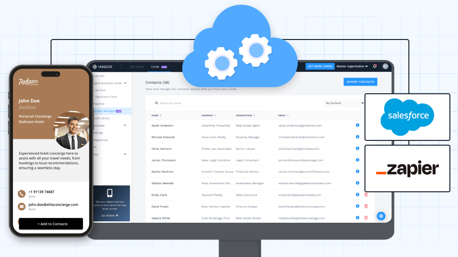458x257 pixels.
Task: Open Integrations in sidebar
Action: [x=100, y=140]
